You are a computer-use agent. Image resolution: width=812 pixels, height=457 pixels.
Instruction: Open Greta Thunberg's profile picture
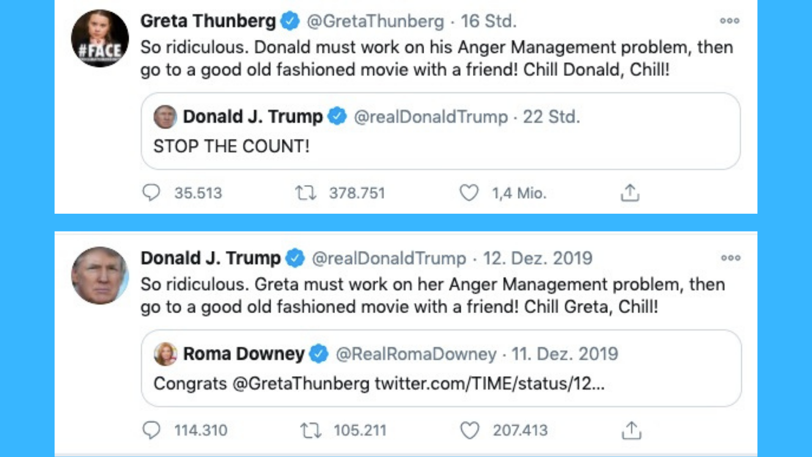[100, 39]
